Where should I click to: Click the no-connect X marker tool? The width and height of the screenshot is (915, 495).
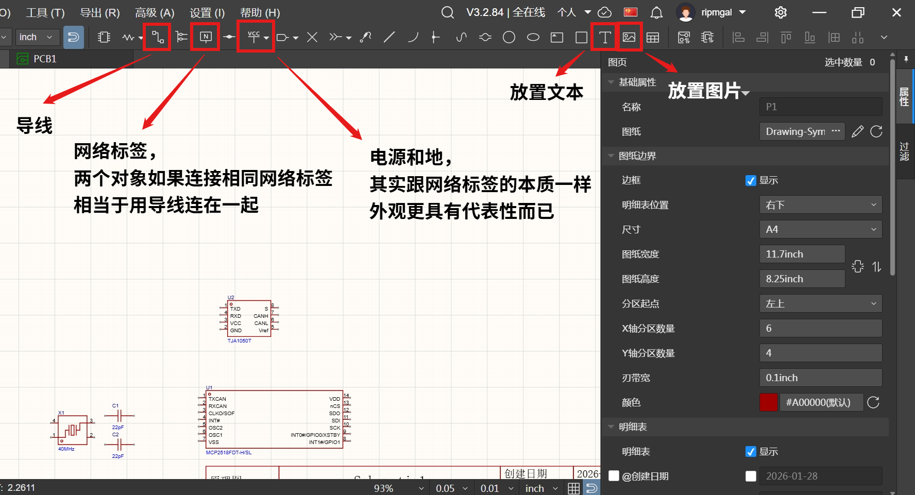(312, 38)
